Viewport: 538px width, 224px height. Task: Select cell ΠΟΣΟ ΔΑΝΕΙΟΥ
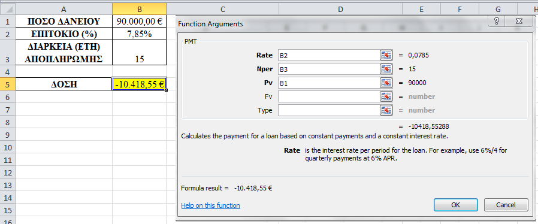[64, 22]
